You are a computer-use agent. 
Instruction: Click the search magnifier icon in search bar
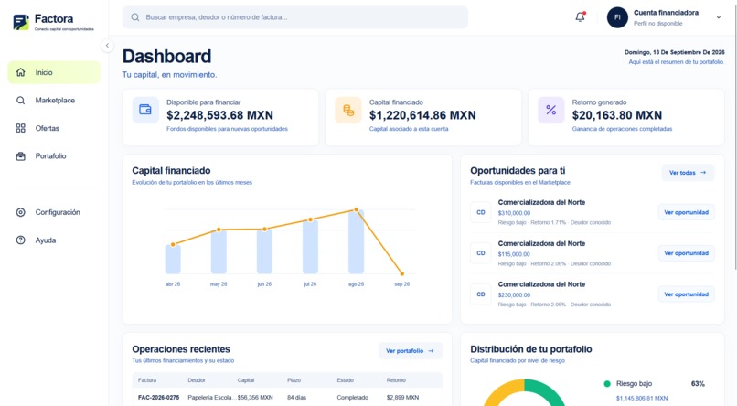tap(135, 17)
